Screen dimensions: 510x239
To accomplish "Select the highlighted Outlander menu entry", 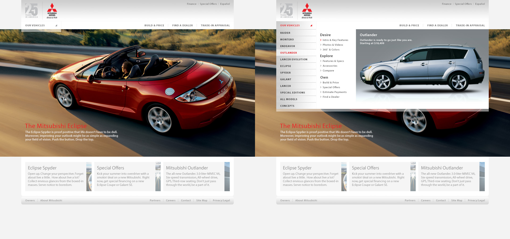I will tap(296, 53).
